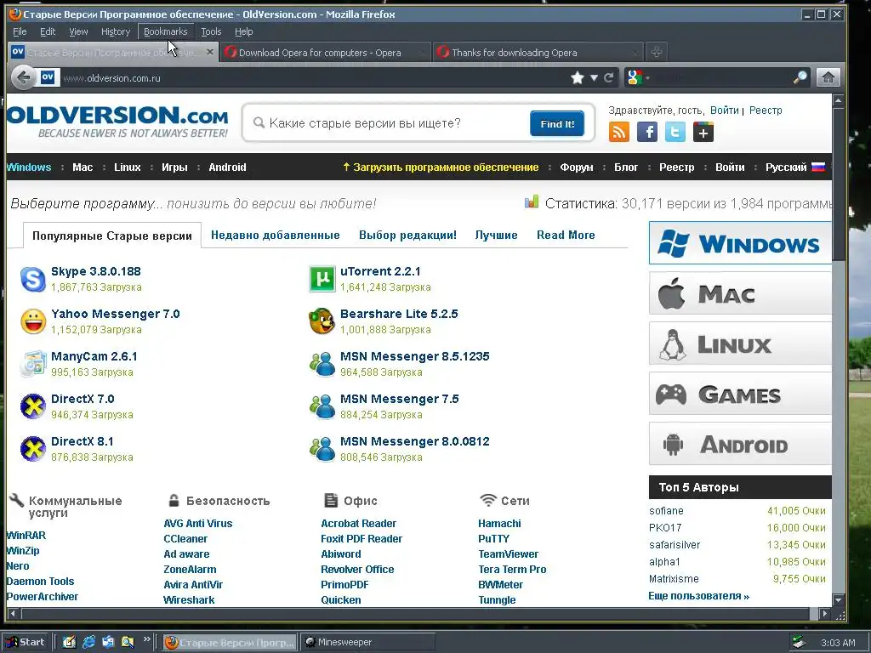Switch to Download Opera for computers tab
Viewport: 871px width, 653px height.
pos(326,52)
